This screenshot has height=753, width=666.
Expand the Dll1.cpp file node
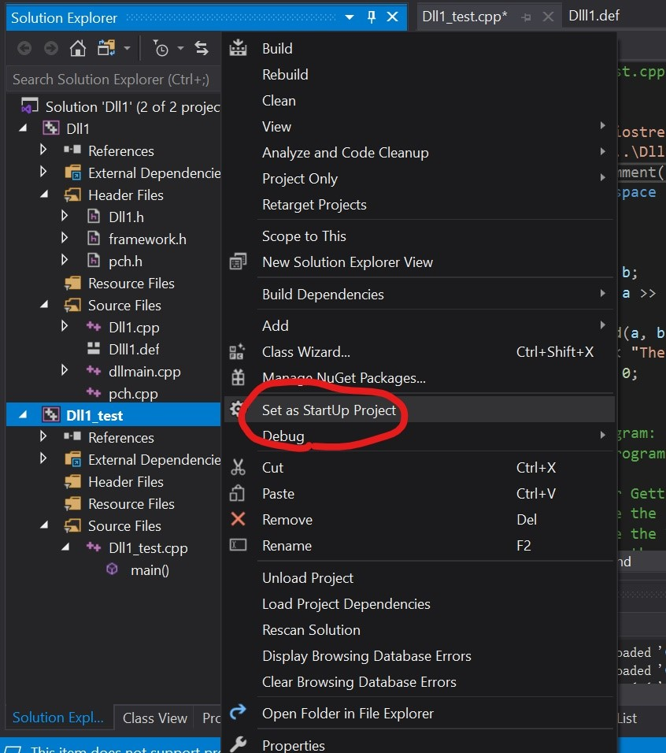[65, 327]
